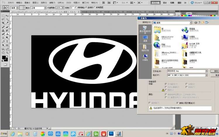Select the Quick Selection wand tool
The width and height of the screenshot is (219, 137).
point(7,19)
